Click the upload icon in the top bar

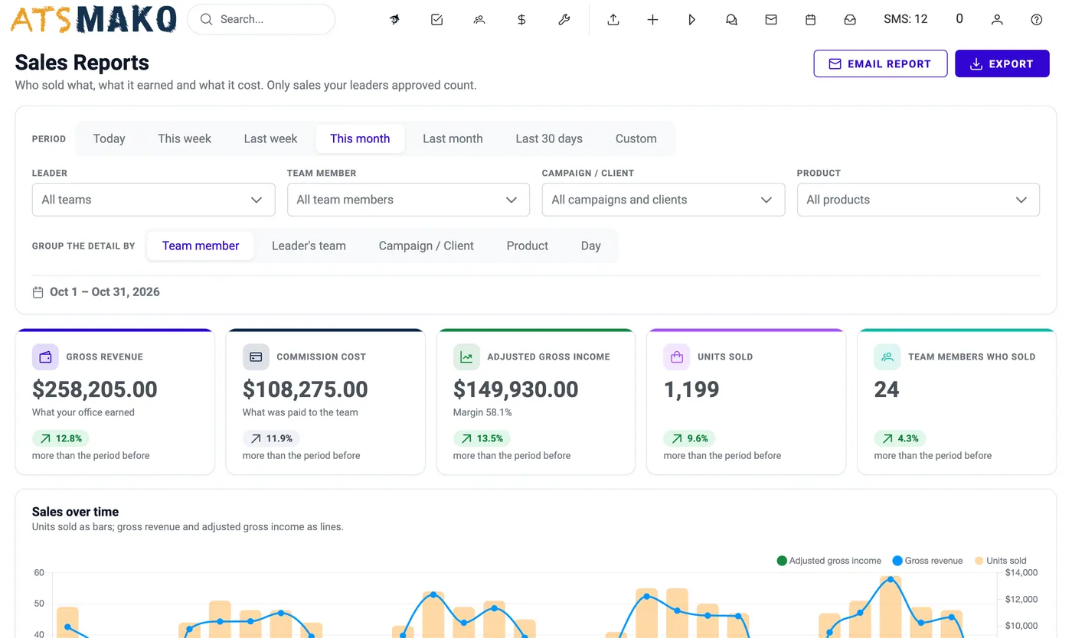coord(613,20)
